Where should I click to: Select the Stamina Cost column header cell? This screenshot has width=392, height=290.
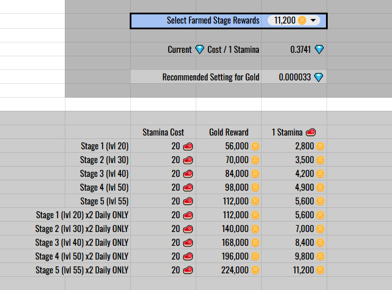pyautogui.click(x=163, y=133)
